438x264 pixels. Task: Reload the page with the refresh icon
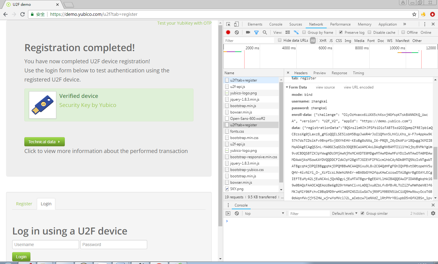coord(23,14)
